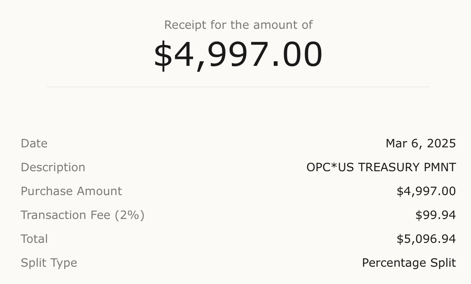Select the Mar 6, 2025 date value
This screenshot has height=284, width=471.
[x=421, y=144]
